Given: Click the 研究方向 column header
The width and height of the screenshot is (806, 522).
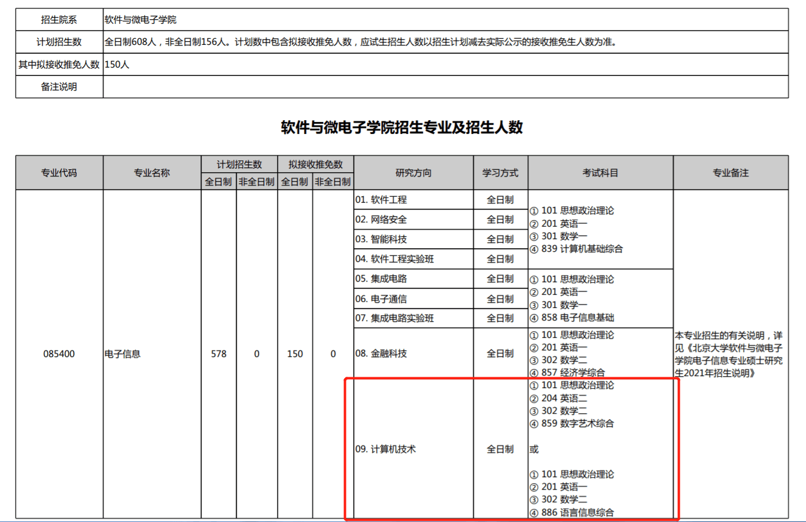Looking at the screenshot, I should click(413, 173).
